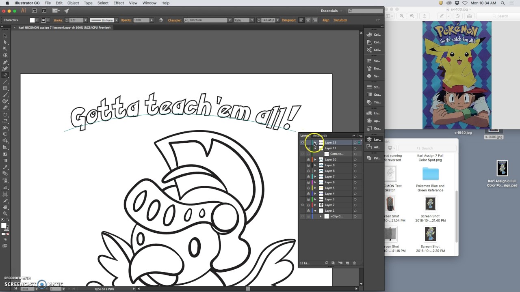Open the Align panel link
520x292 pixels.
[326, 20]
